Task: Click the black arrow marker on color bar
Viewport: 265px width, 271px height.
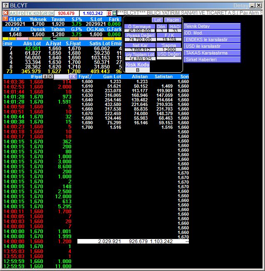Action: pos(53,39)
